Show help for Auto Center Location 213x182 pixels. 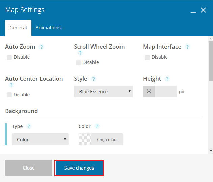coord(11,85)
